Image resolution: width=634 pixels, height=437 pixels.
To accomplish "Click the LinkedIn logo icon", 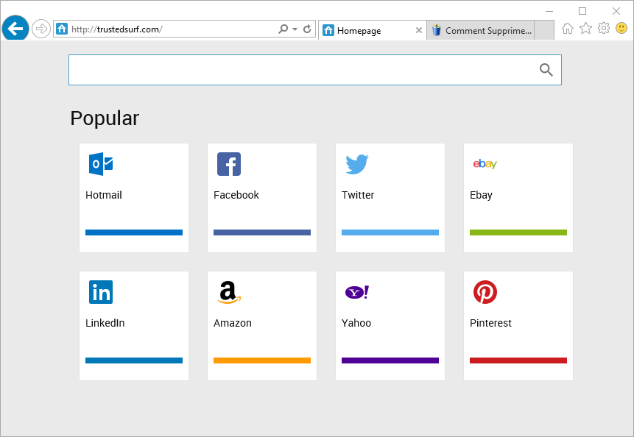I will click(x=101, y=292).
